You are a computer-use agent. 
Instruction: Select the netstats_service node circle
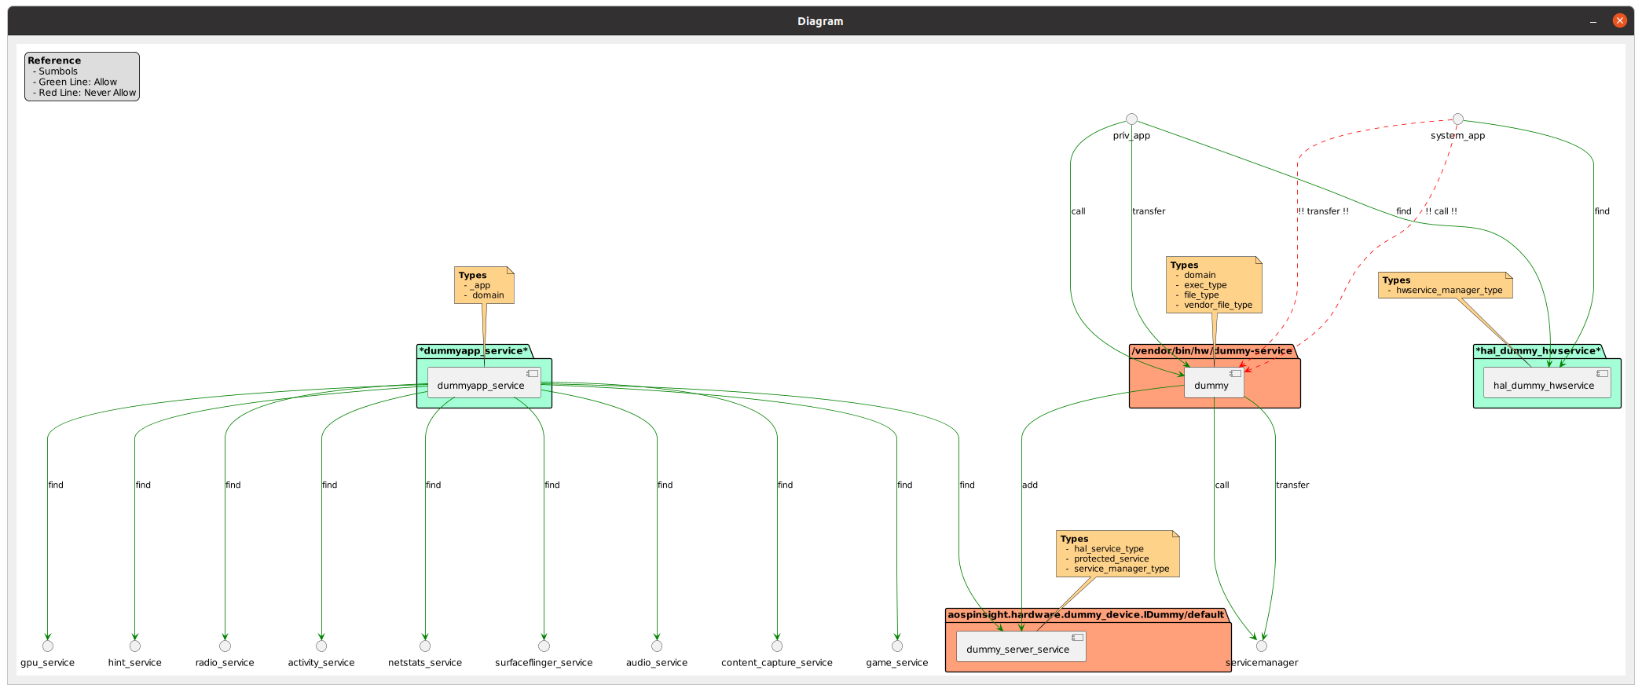(x=425, y=646)
